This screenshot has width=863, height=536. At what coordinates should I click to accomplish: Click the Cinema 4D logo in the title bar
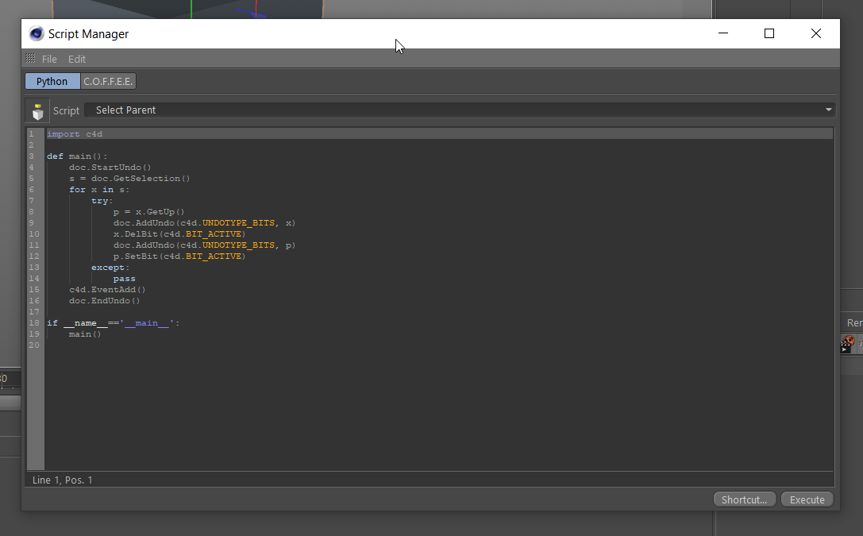tap(35, 33)
